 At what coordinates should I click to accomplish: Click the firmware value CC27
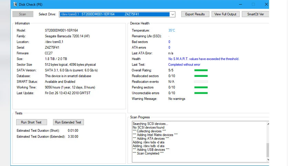tap(49, 53)
